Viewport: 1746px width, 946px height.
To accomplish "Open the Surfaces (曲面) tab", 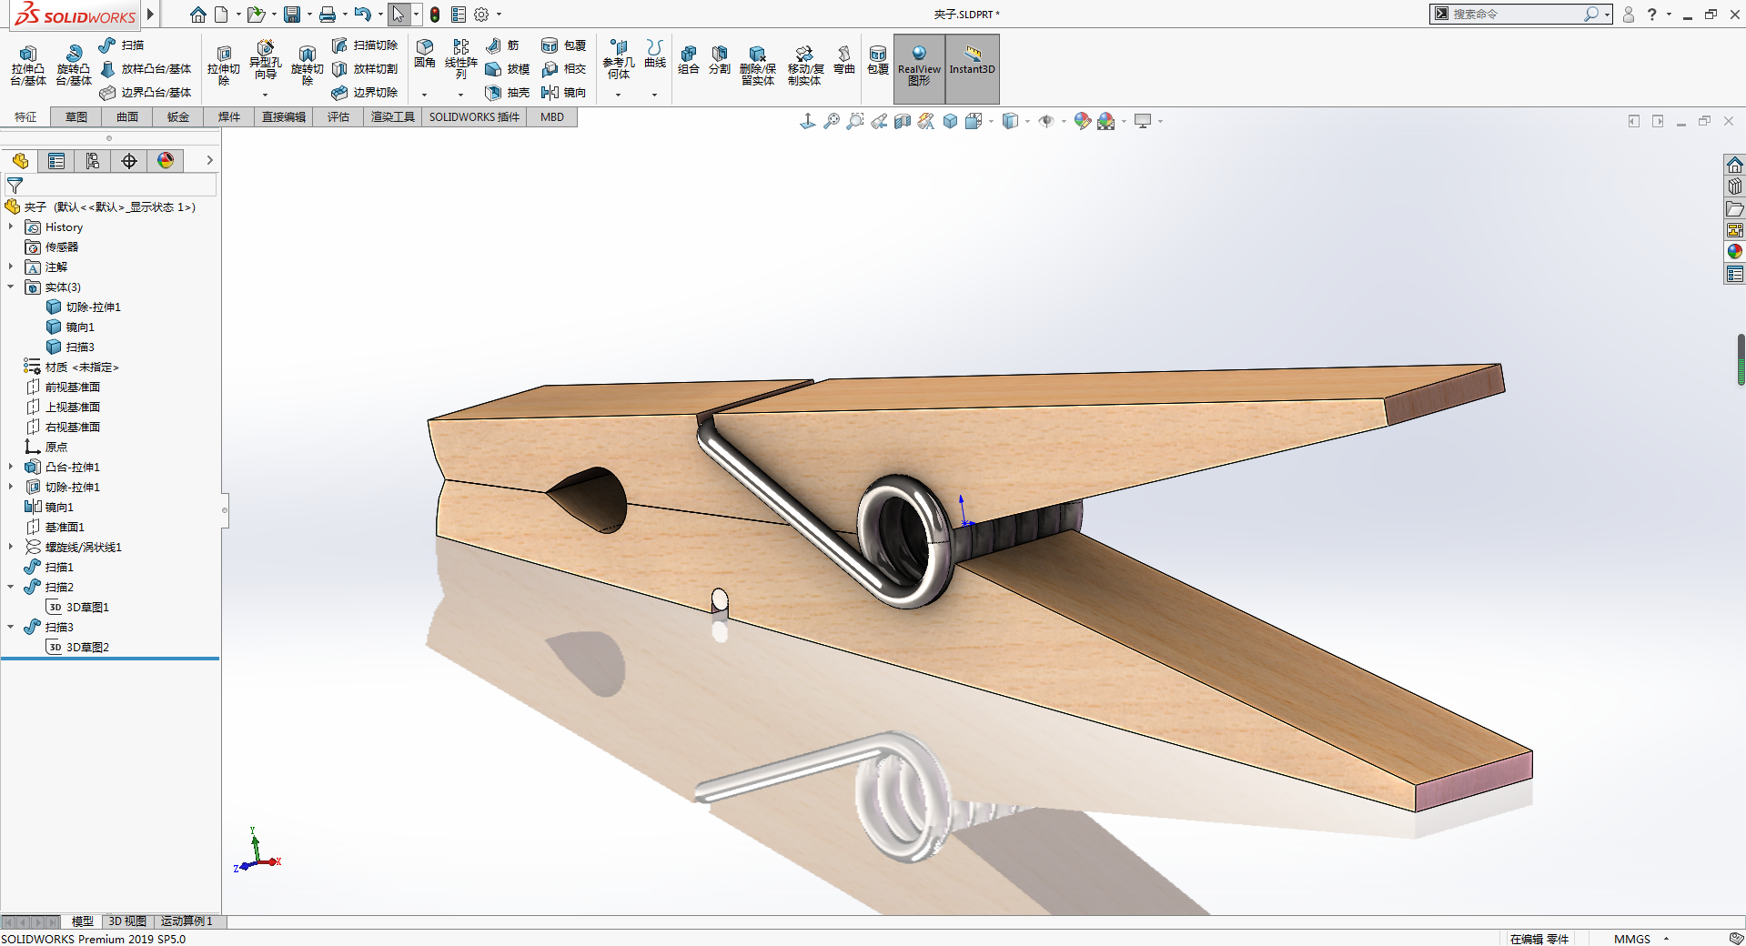I will click(x=127, y=116).
